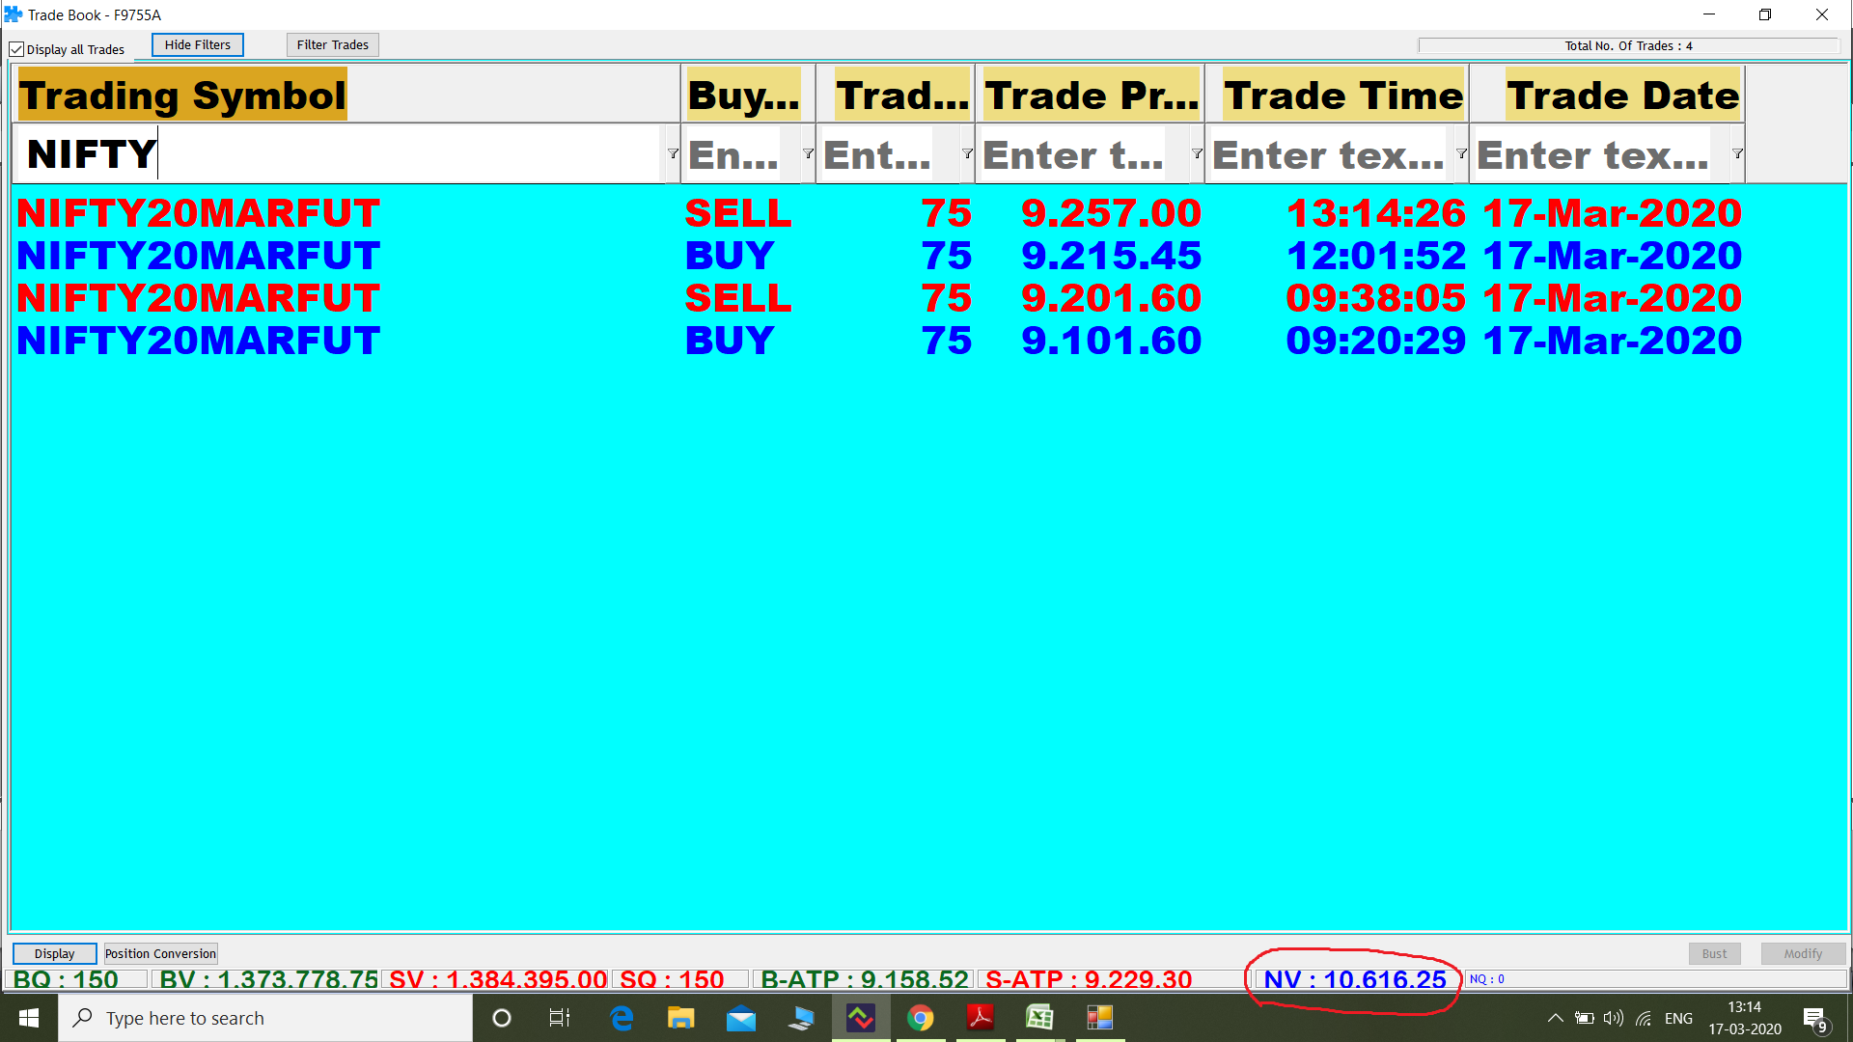Click trade price 9.201.60
Viewport: 1853px width, 1042px height.
coord(1111,298)
